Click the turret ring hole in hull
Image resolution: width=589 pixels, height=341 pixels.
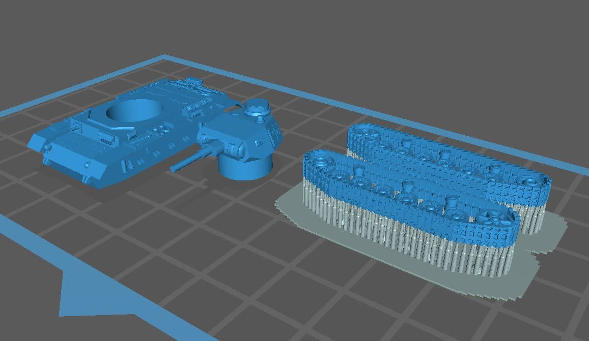click(x=135, y=110)
